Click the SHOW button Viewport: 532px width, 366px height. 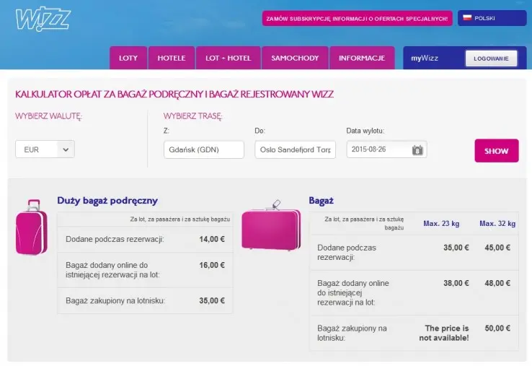[x=497, y=151]
